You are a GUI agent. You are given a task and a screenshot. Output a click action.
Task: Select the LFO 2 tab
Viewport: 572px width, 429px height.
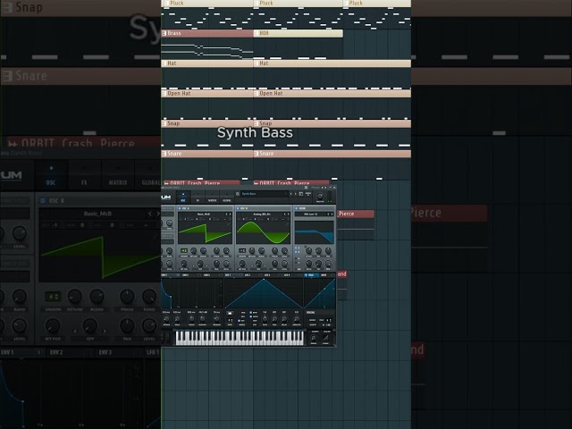254,275
